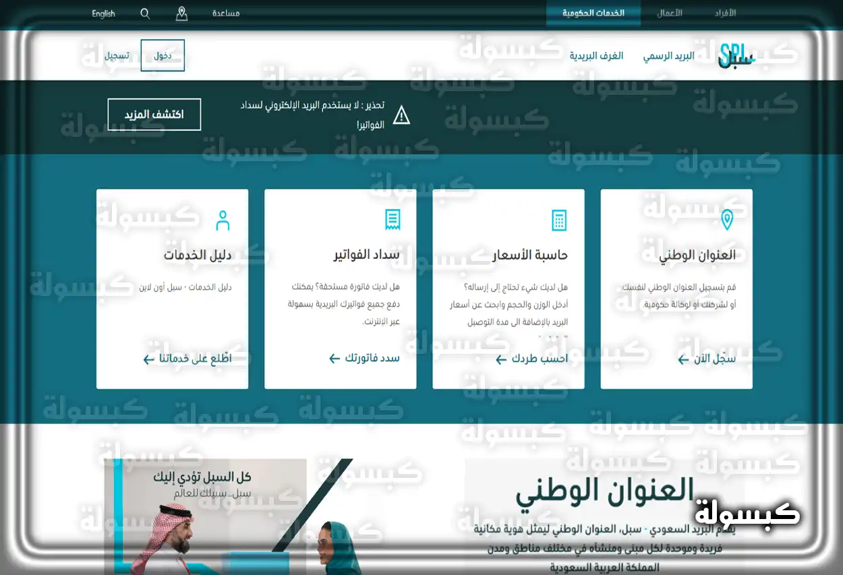Select the الخدمات الحكومية tab
Viewport: 843px width, 575px height.
point(593,13)
